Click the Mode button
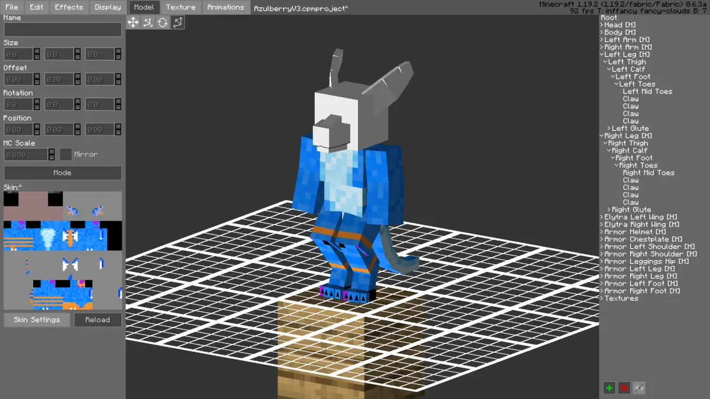 pyautogui.click(x=63, y=173)
